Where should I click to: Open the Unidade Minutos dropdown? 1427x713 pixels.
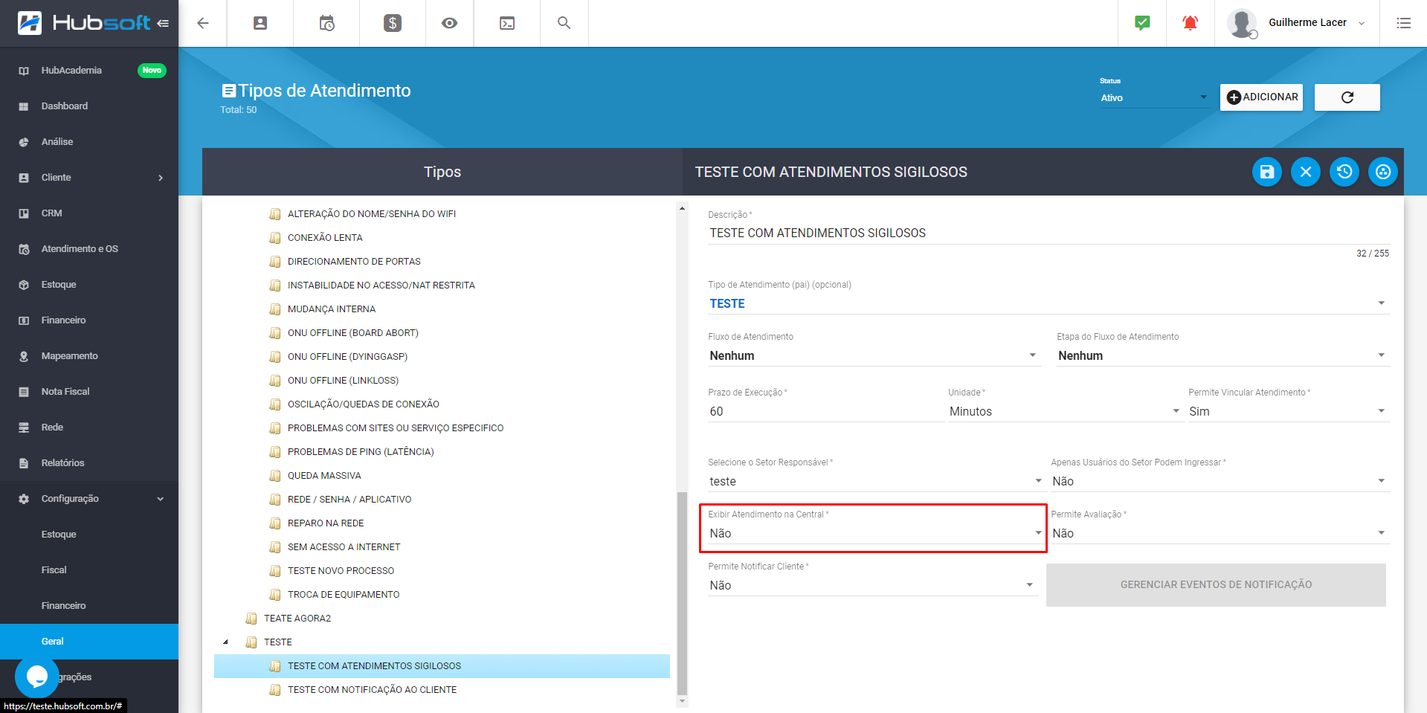(1065, 411)
